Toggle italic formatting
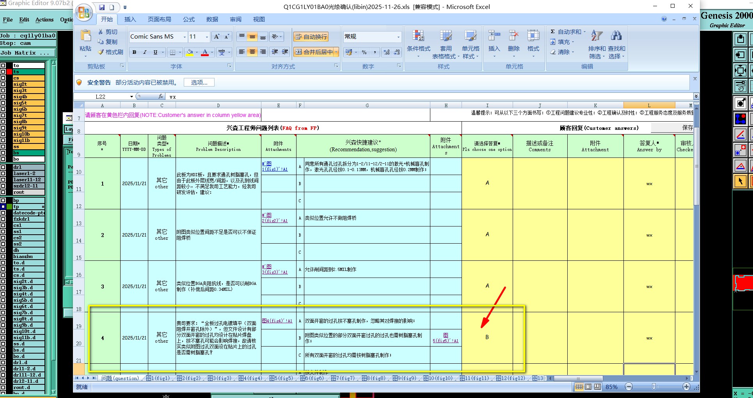This screenshot has height=398, width=753. coord(145,52)
